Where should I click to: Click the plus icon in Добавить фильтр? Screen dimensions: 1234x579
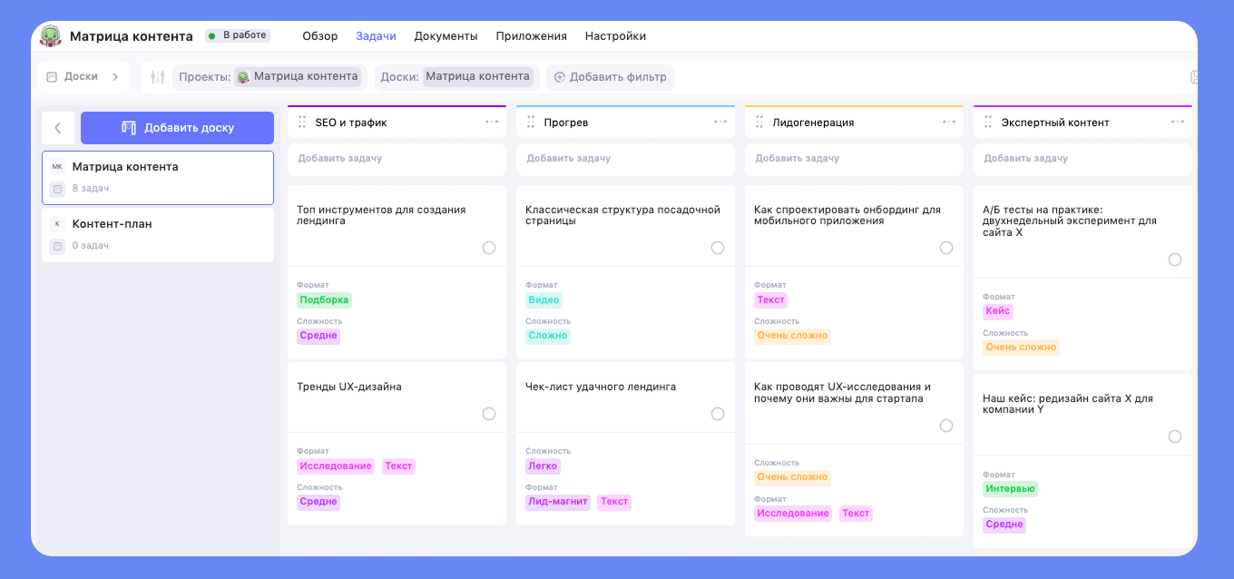coord(560,77)
